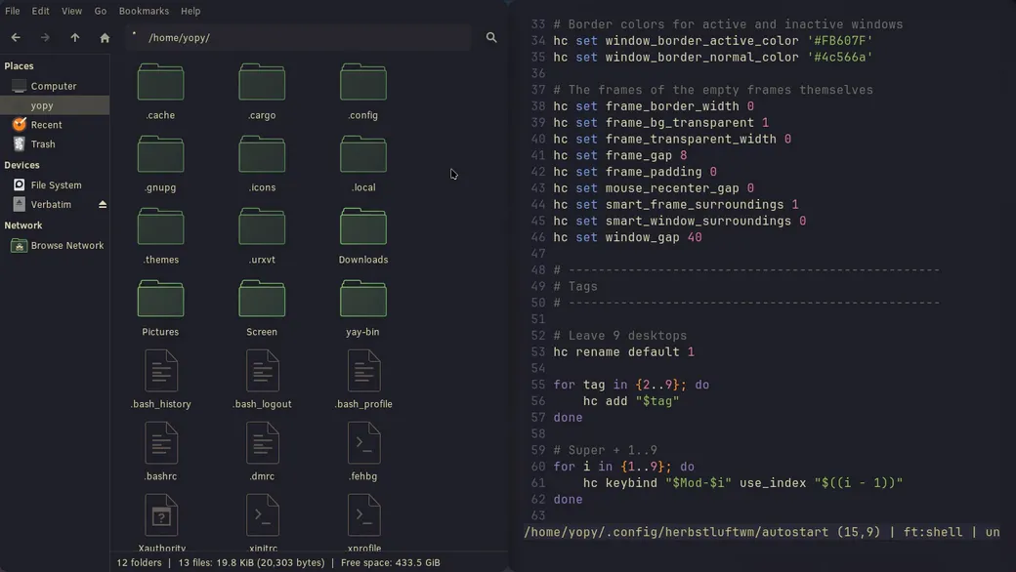1016x572 pixels.
Task: Select the .urxvt folder icon
Action: [262, 226]
